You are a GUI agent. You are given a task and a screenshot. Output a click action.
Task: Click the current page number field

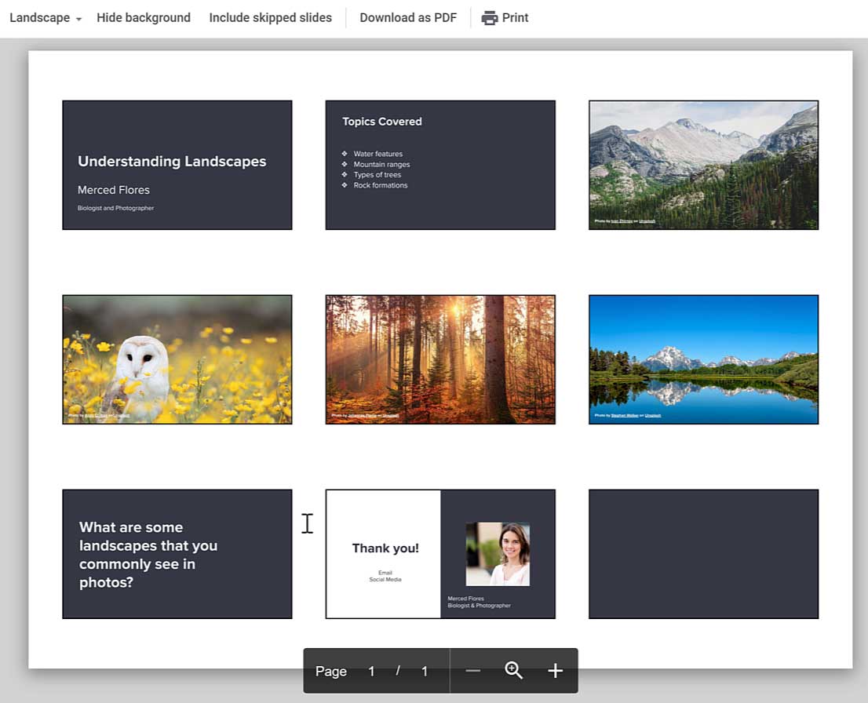(x=372, y=672)
